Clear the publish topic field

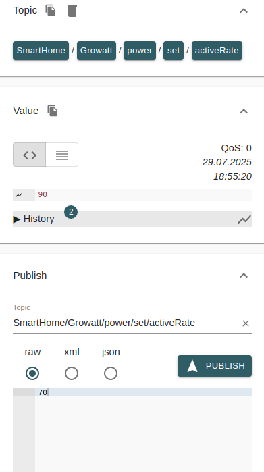(246, 323)
